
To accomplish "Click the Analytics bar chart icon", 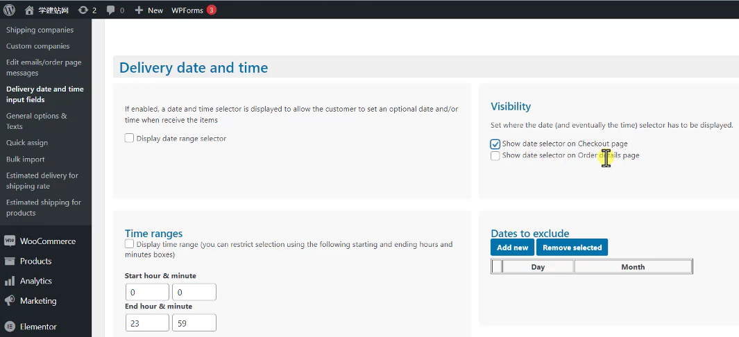I will (10, 281).
